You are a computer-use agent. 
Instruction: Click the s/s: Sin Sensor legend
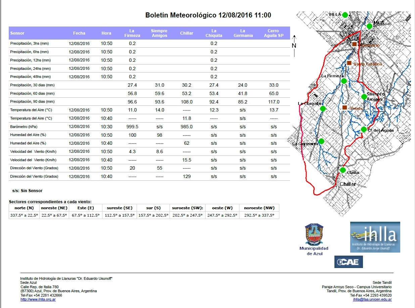pyautogui.click(x=27, y=191)
